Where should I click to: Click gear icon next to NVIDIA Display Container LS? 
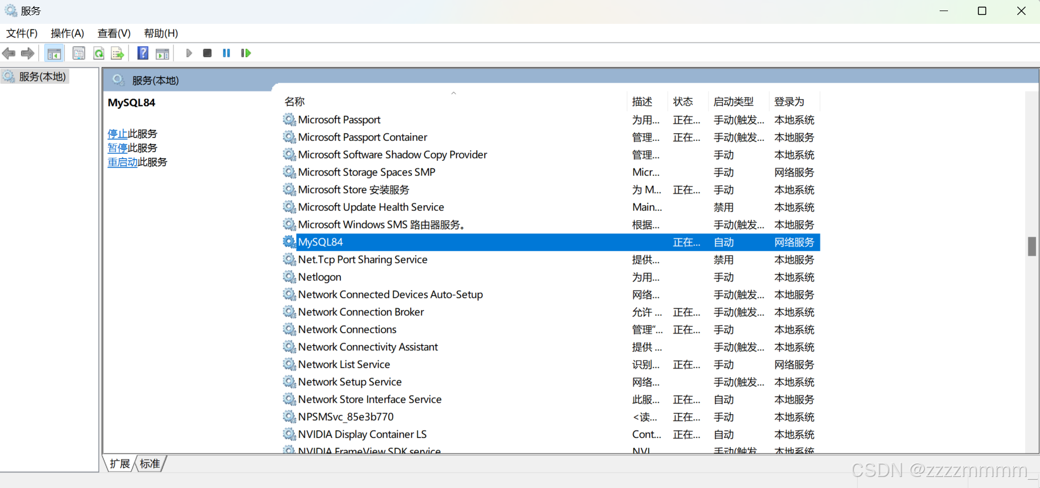289,434
